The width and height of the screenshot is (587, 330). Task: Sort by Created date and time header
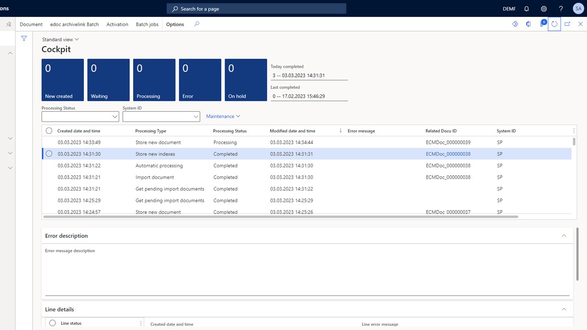tap(79, 131)
